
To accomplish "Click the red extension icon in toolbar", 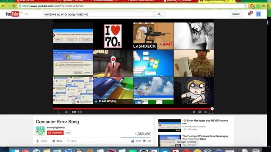I will click(252, 6).
